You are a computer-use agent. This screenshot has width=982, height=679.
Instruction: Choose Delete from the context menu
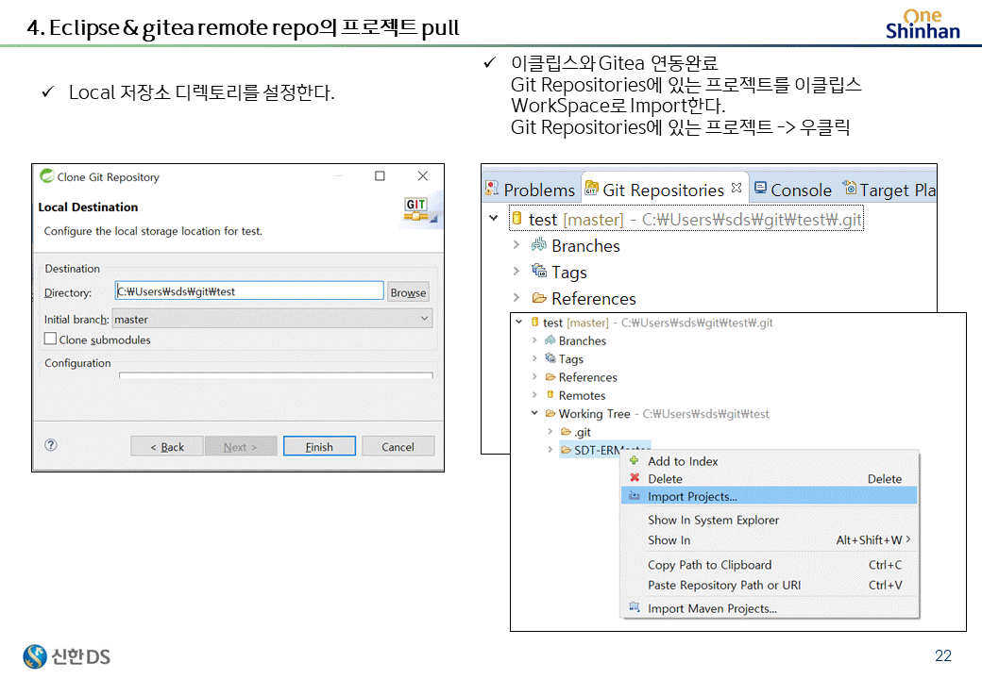769,479
